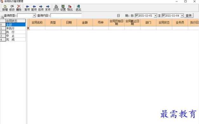Click the 修改 (Edit) toolbar icon
This screenshot has width=199, height=124.
tap(12, 8)
